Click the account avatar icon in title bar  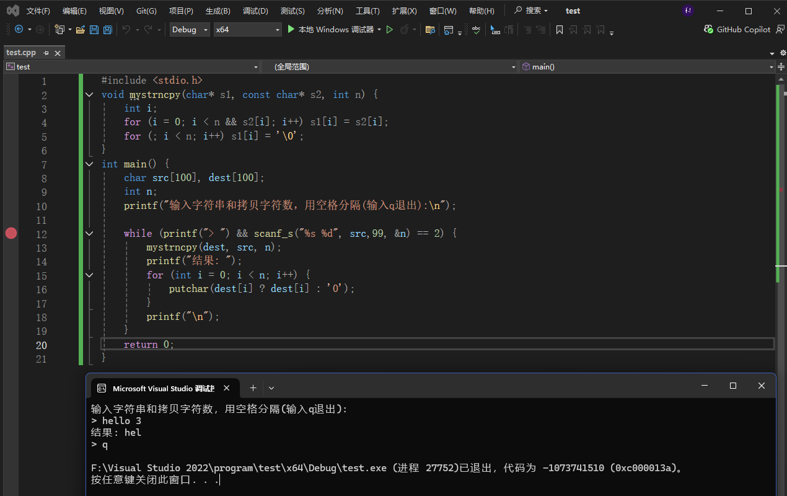click(x=687, y=11)
